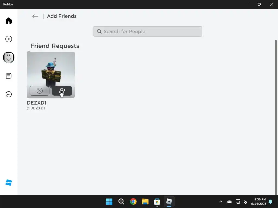Open Windows taskbar Search
This screenshot has width=278, height=208.
pyautogui.click(x=121, y=201)
